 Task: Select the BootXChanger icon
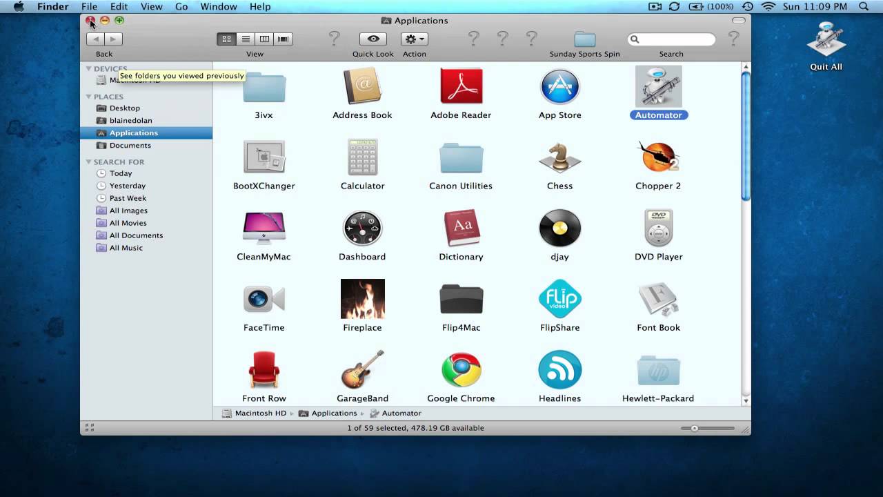[x=264, y=157]
